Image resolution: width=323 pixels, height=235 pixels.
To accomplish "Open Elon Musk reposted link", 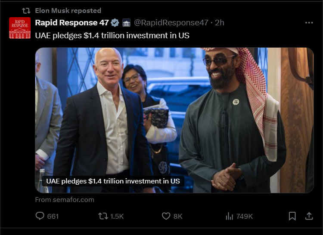I will [x=68, y=10].
